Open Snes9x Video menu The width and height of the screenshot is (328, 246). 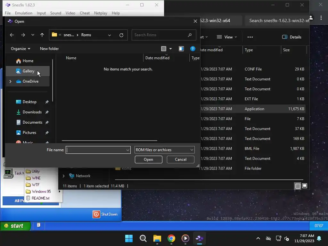(70, 13)
